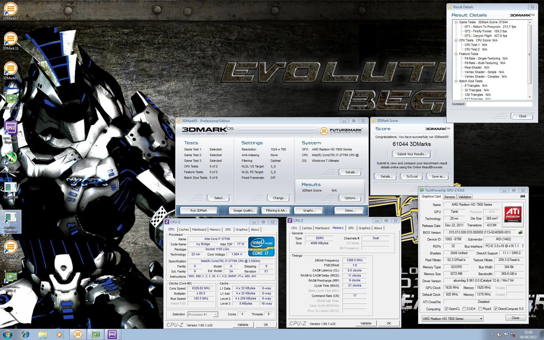This screenshot has height=340, width=544.
Task: Open the Processor #1 selection dropdown
Action: click(203, 314)
